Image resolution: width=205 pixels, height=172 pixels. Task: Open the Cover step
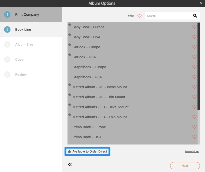[31, 59]
